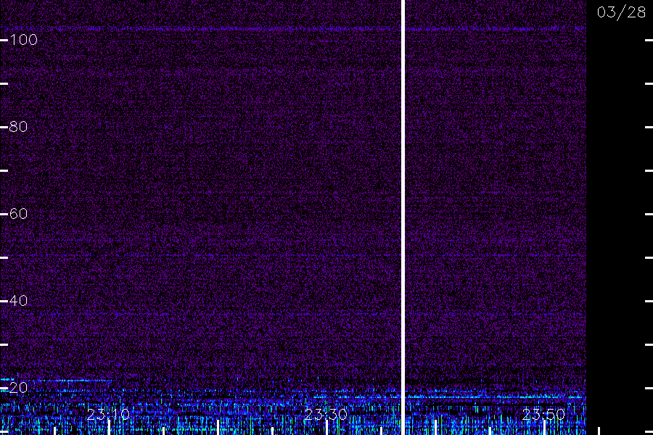Click the 23:10 time label

click(108, 415)
